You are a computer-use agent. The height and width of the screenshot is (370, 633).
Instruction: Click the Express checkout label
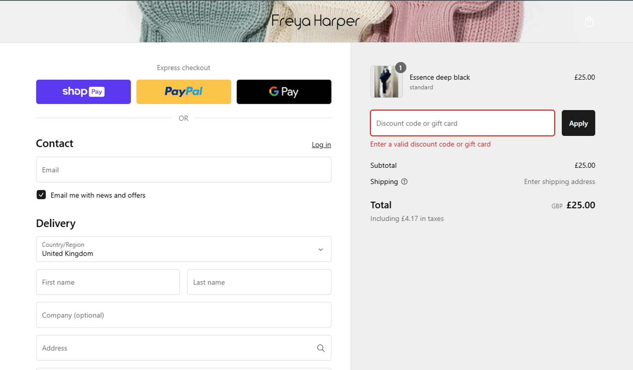point(184,68)
